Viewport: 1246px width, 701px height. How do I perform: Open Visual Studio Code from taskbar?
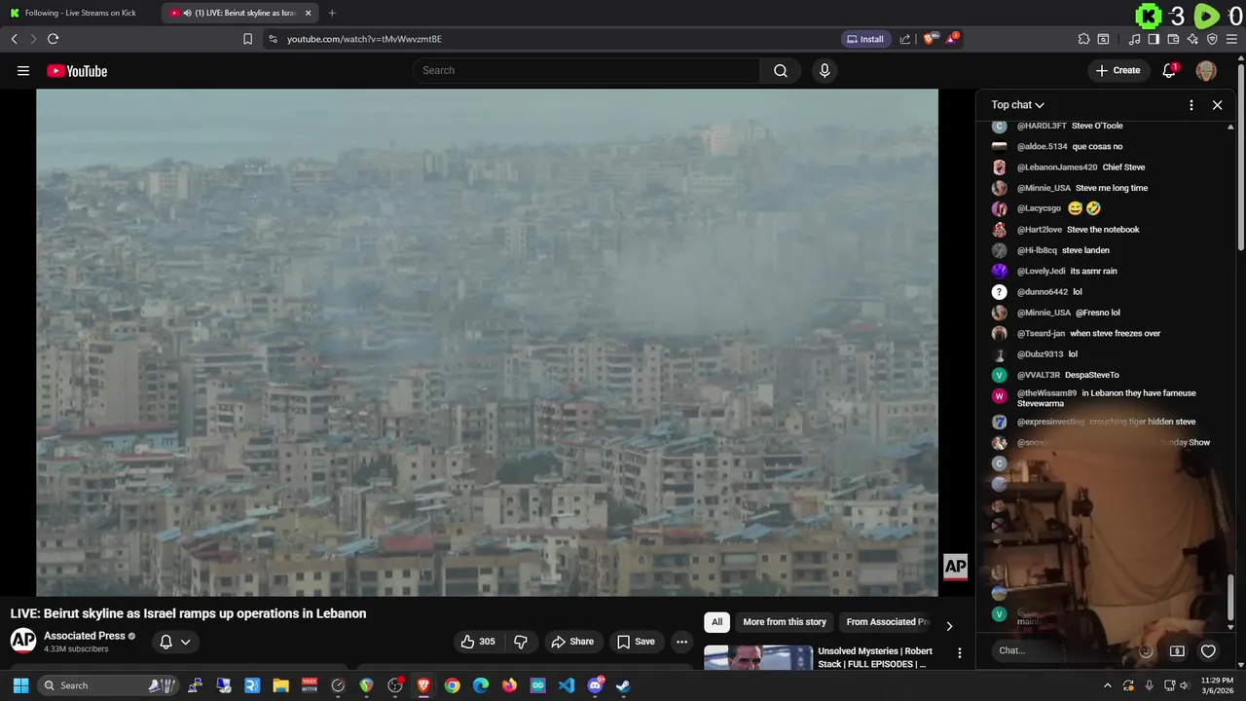(x=567, y=685)
